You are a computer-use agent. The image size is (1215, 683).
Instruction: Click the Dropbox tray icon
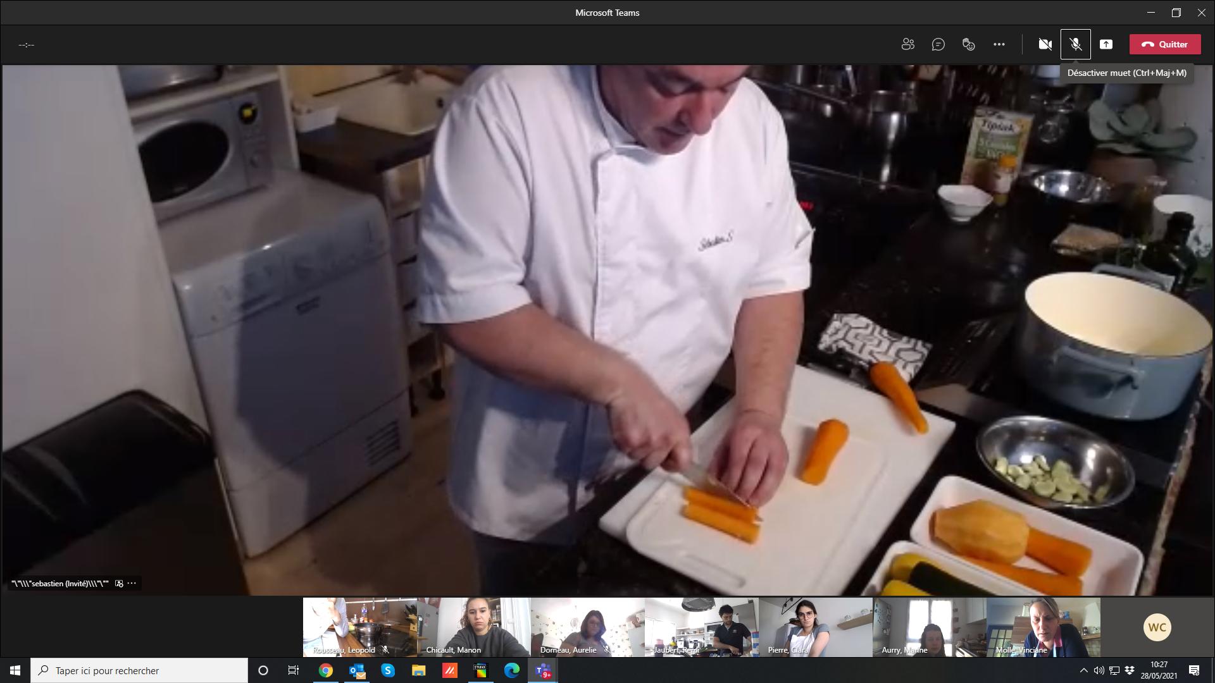pos(1130,670)
